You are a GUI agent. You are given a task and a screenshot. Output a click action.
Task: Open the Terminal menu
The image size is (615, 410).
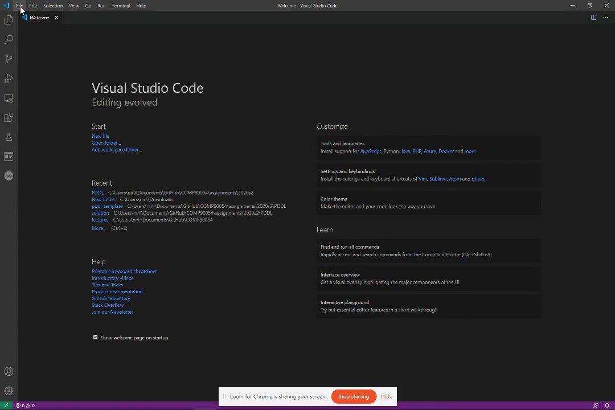coord(121,6)
